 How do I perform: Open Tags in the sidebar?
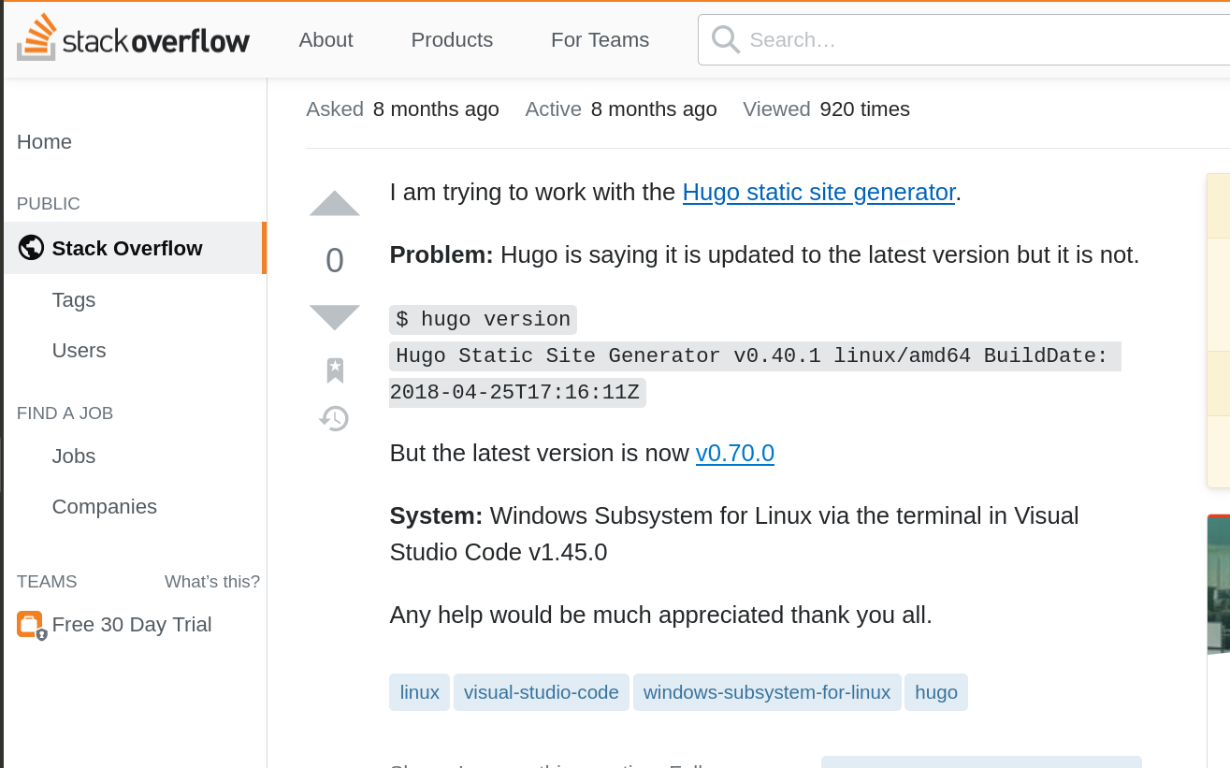tap(74, 299)
